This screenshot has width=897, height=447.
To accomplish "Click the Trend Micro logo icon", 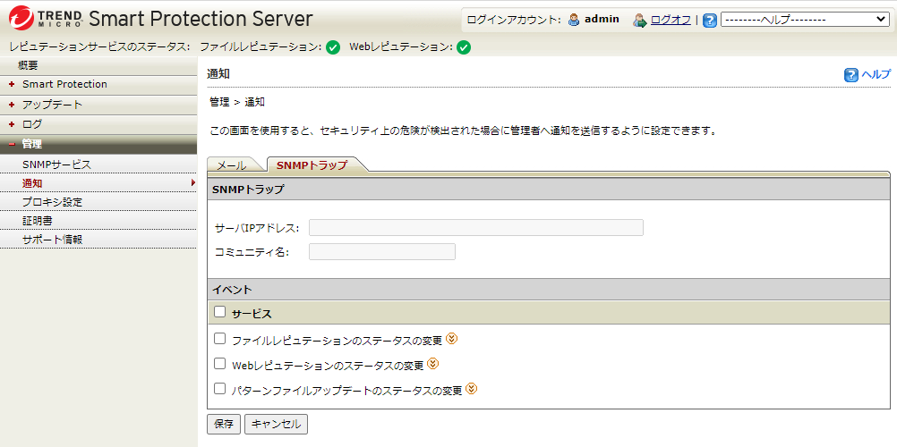I will [x=21, y=18].
